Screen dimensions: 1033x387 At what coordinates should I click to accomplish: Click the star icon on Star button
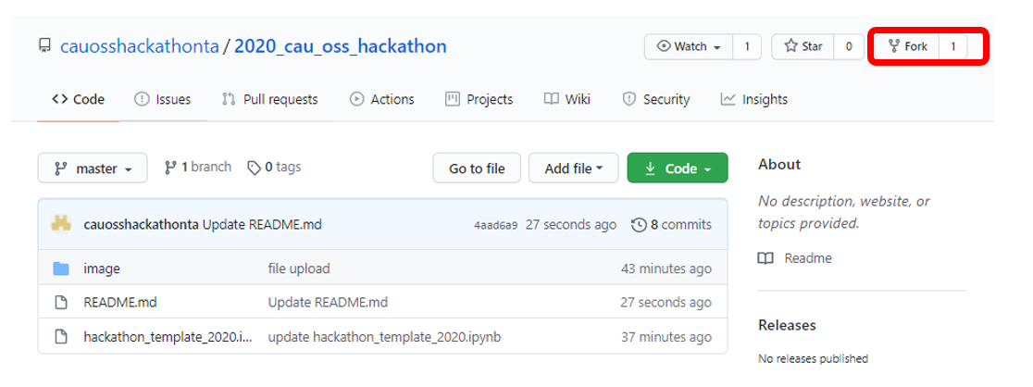790,46
